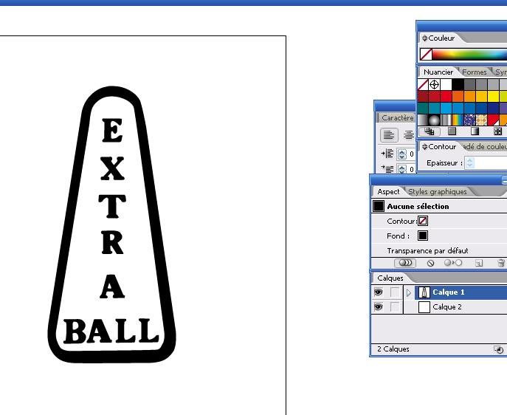Align paragraph text left
Screen dimensions: 507x415
[389, 135]
